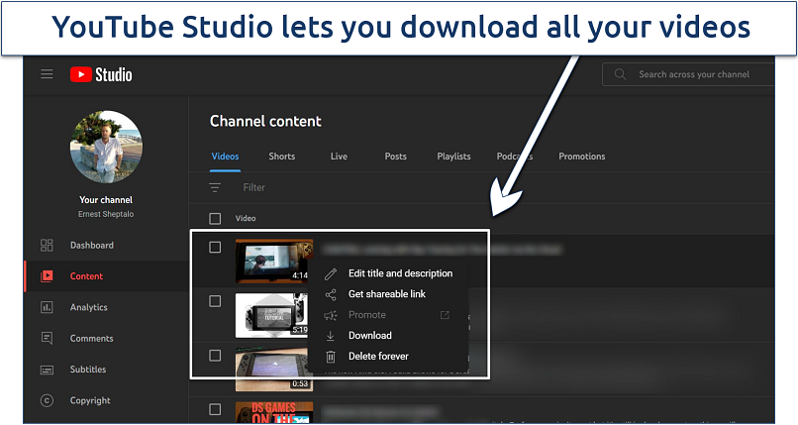798x425 pixels.
Task: Click the external link icon beside Promote
Action: pos(445,315)
